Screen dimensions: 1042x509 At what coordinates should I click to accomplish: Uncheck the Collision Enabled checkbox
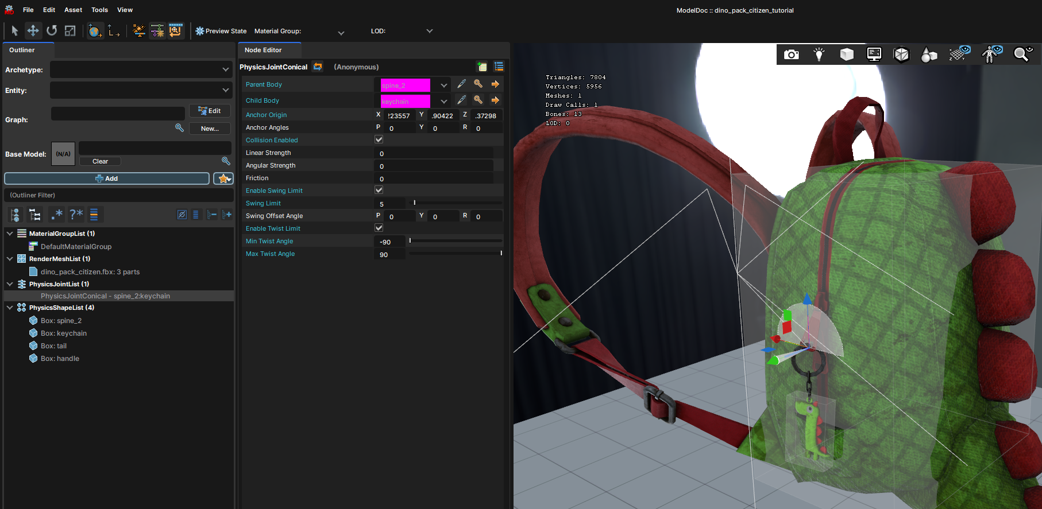click(379, 139)
